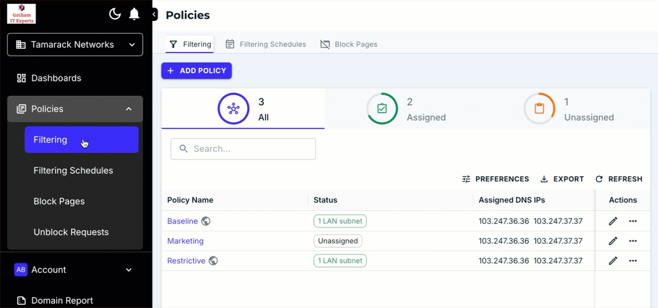Click Baseline's 1 LAN subnet status badge
The height and width of the screenshot is (308, 658).
tap(340, 221)
